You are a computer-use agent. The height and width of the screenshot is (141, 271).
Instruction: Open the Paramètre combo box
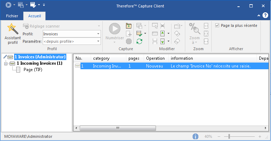point(72,41)
